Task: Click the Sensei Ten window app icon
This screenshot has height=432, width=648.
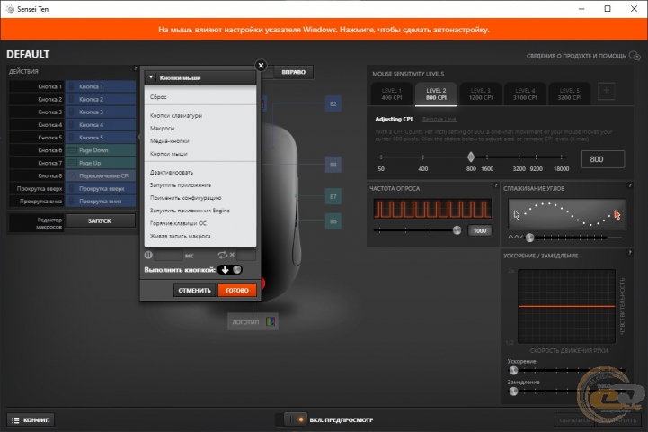Action: pos(10,9)
